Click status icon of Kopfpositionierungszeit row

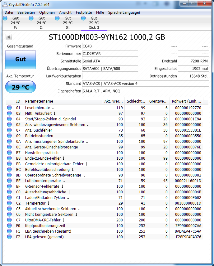point(9,225)
